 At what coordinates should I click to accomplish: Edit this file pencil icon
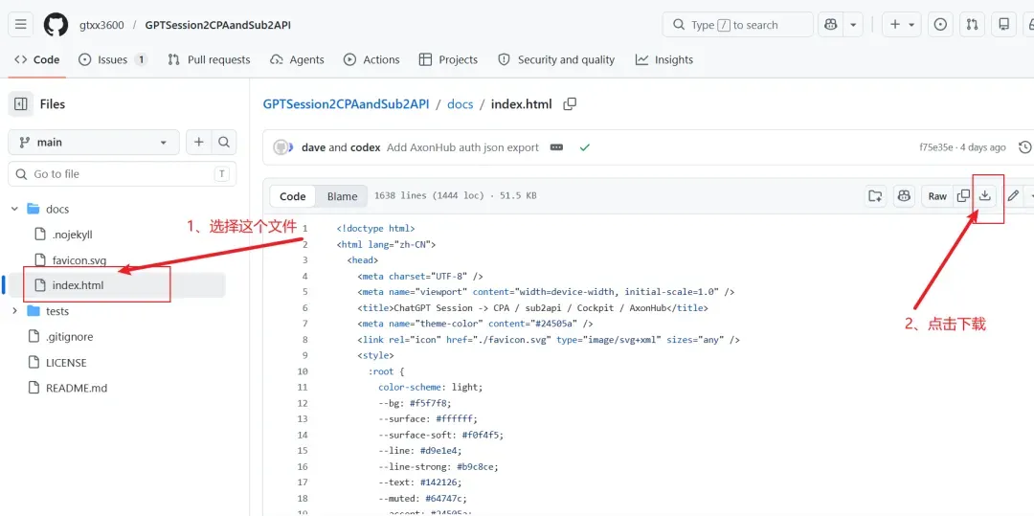(1013, 195)
